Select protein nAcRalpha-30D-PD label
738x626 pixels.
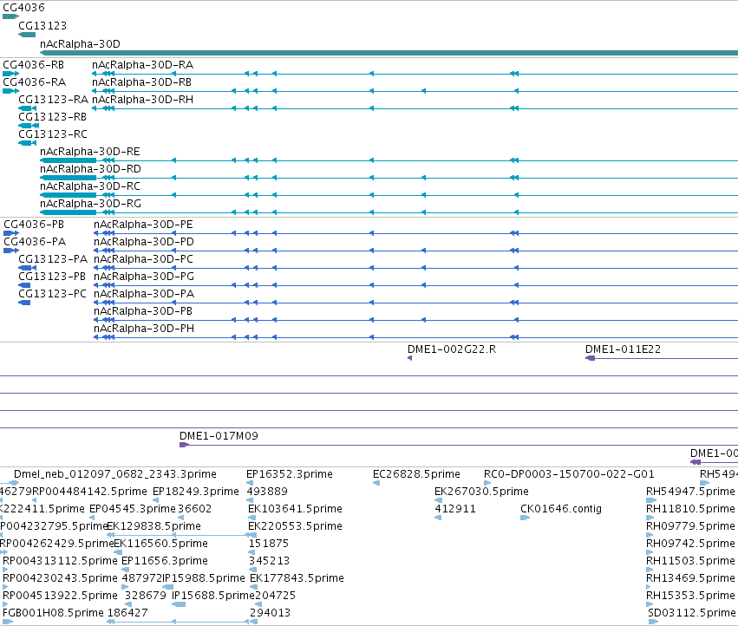tap(144, 241)
